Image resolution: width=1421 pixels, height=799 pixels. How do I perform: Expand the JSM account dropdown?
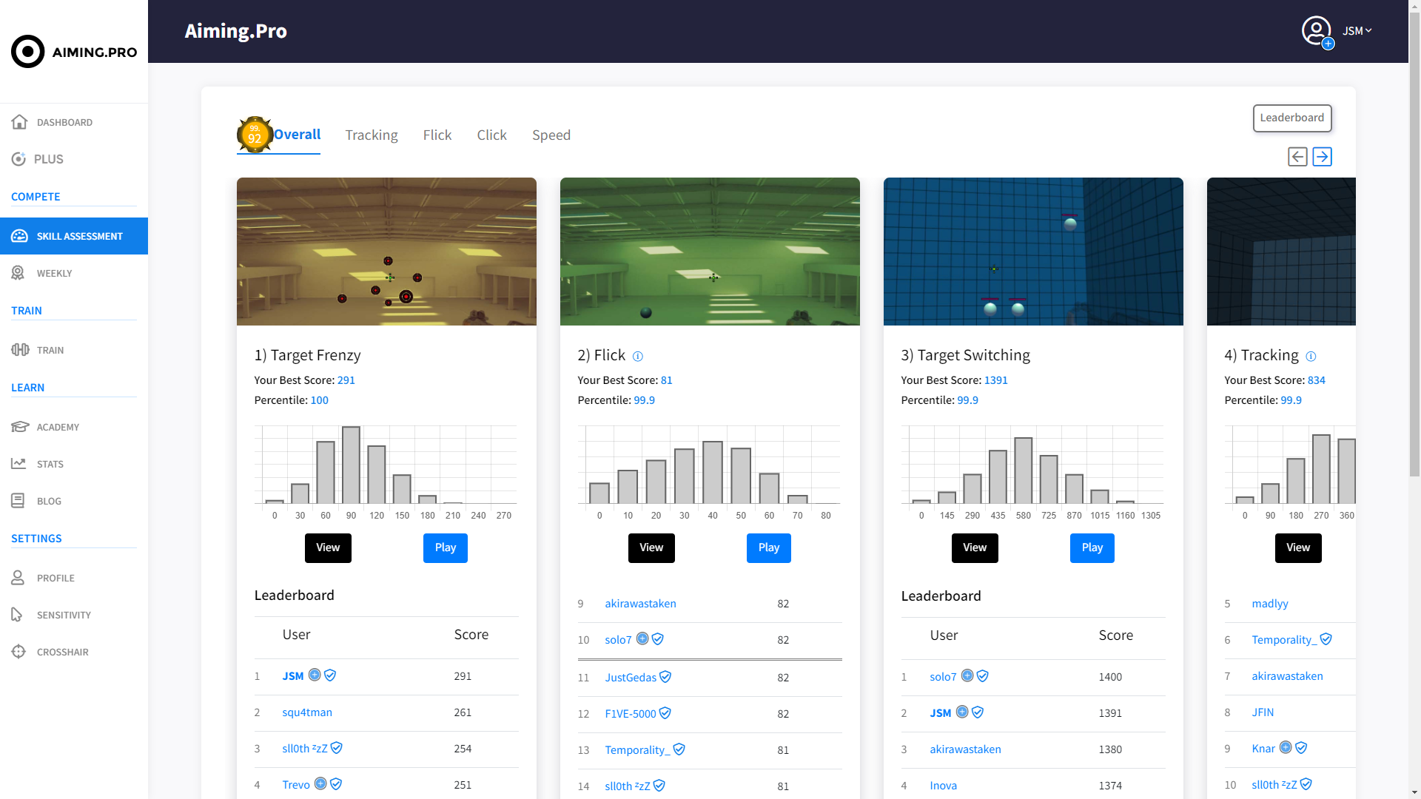click(x=1358, y=31)
